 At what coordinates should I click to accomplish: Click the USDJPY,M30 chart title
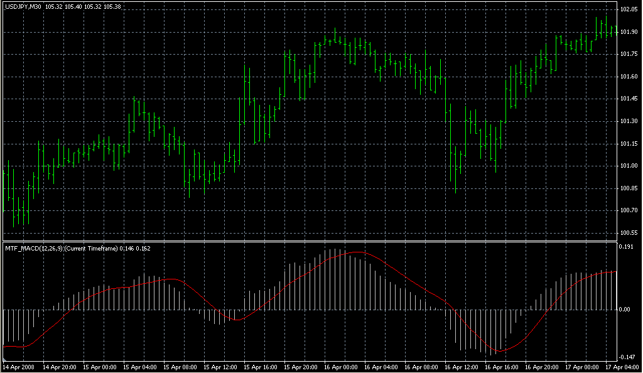23,7
